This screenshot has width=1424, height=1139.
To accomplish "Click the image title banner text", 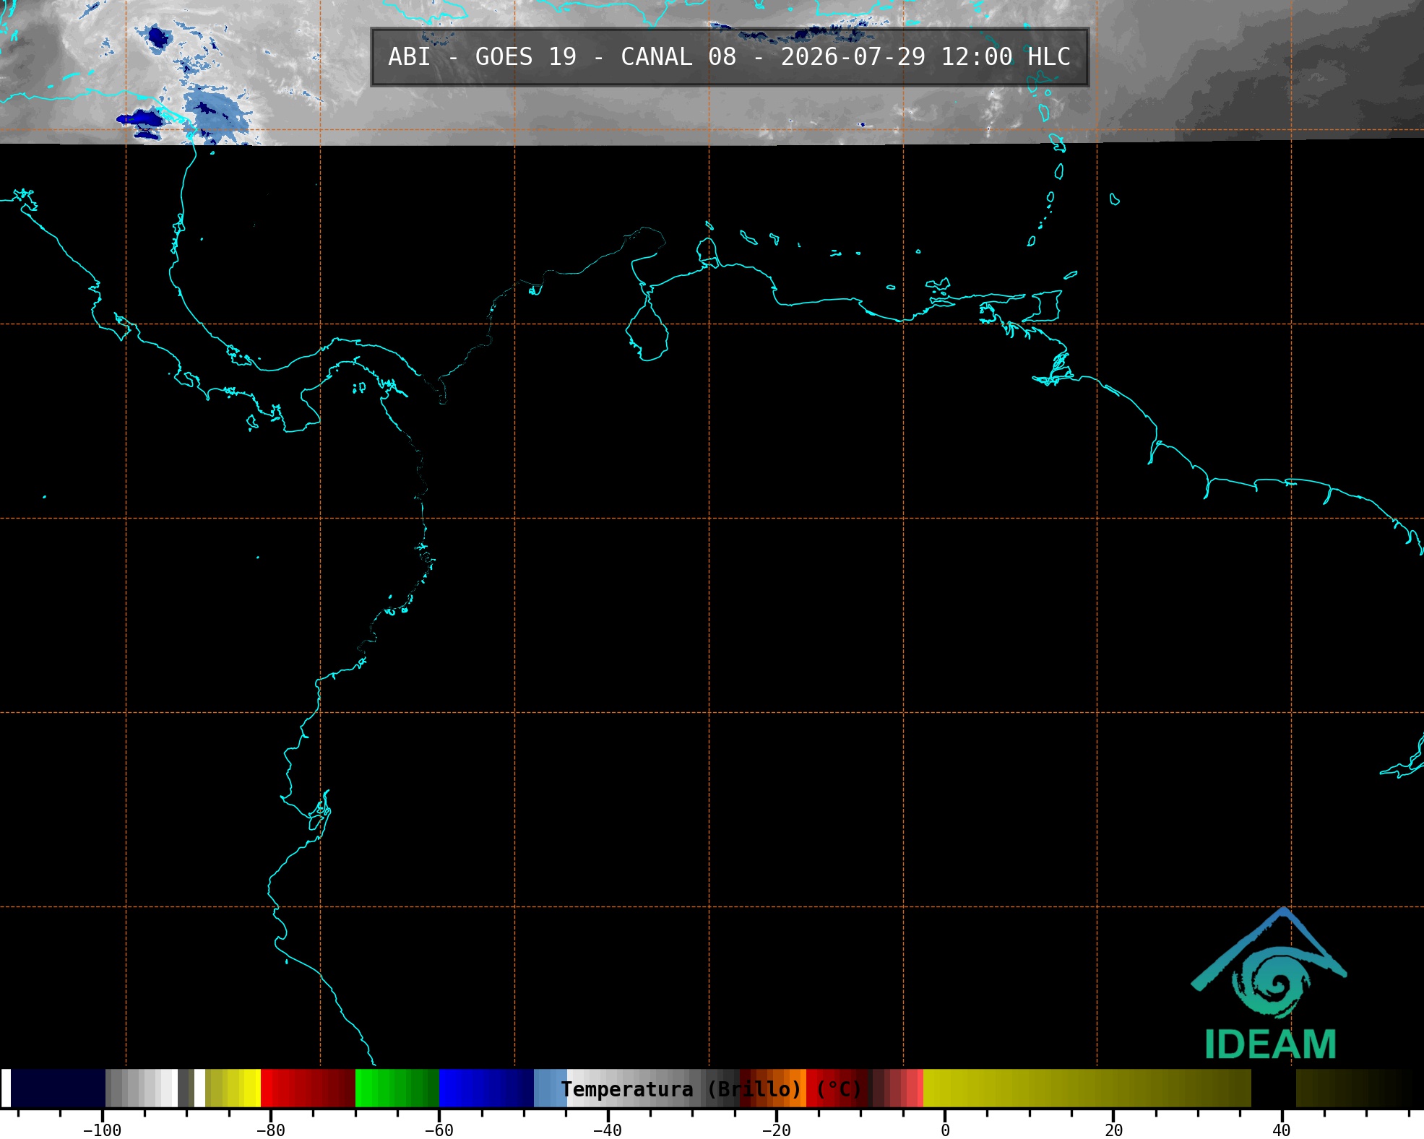I will [x=729, y=57].
